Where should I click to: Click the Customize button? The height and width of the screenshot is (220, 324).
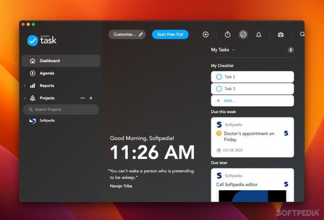point(127,35)
